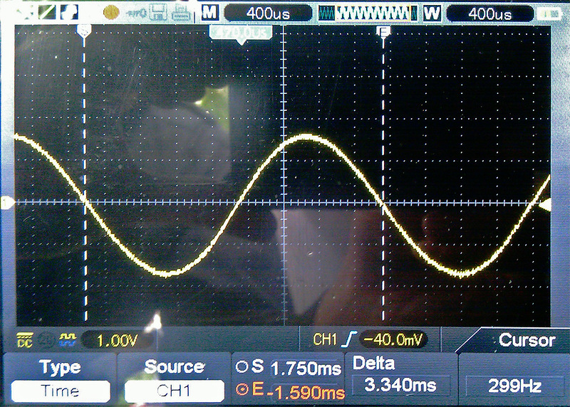Image resolution: width=570 pixels, height=407 pixels.
Task: Click the -40.0mV trigger level readout
Action: tap(393, 340)
